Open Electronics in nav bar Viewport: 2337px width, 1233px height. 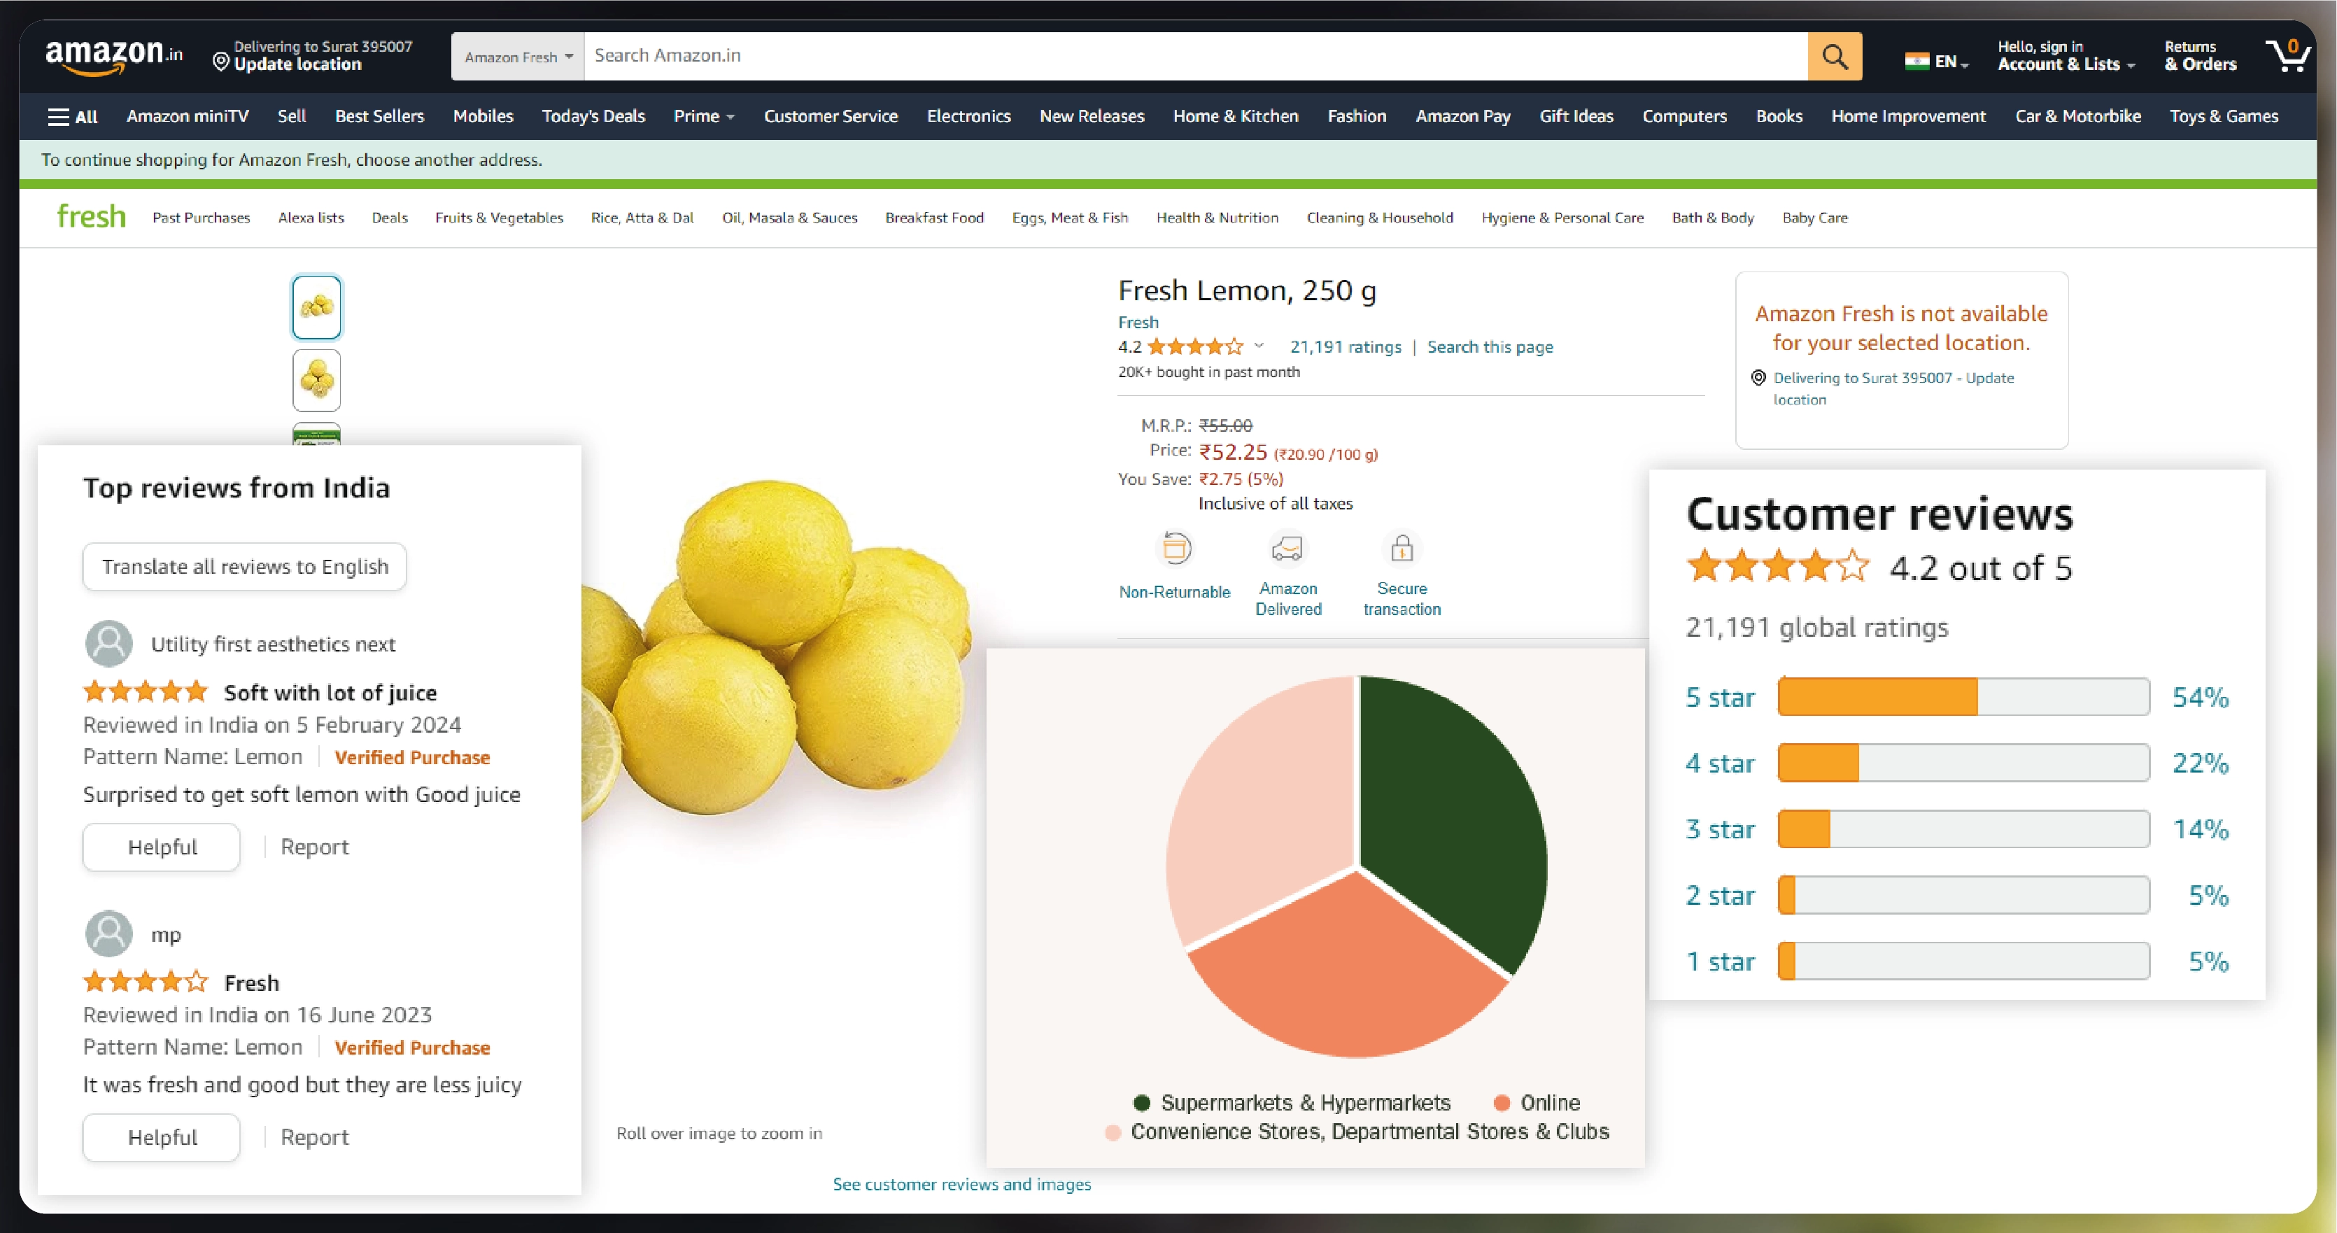(968, 116)
